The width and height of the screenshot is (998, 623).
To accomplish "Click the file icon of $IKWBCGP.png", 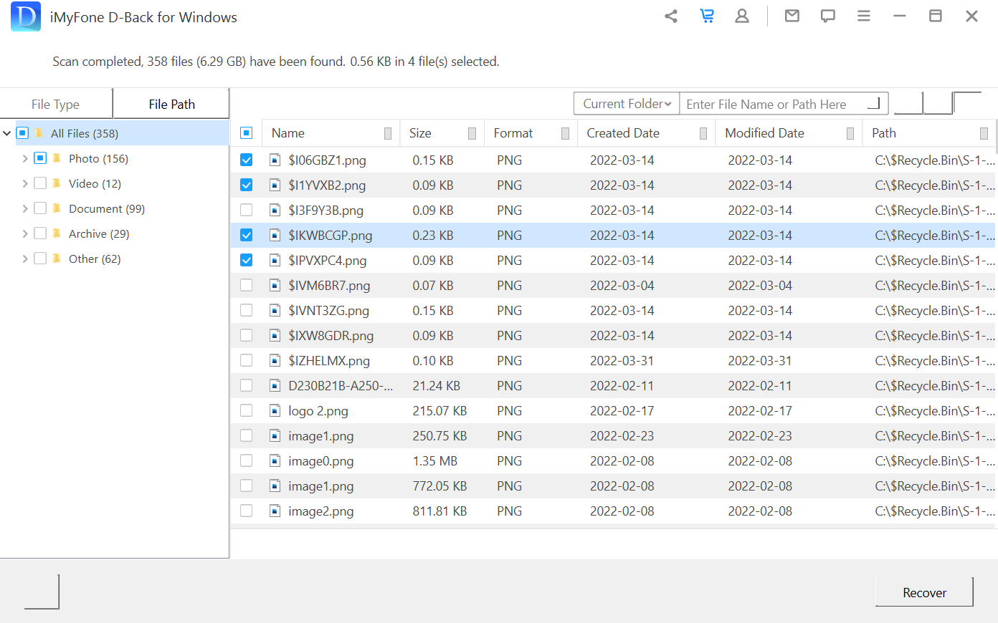I will click(275, 235).
